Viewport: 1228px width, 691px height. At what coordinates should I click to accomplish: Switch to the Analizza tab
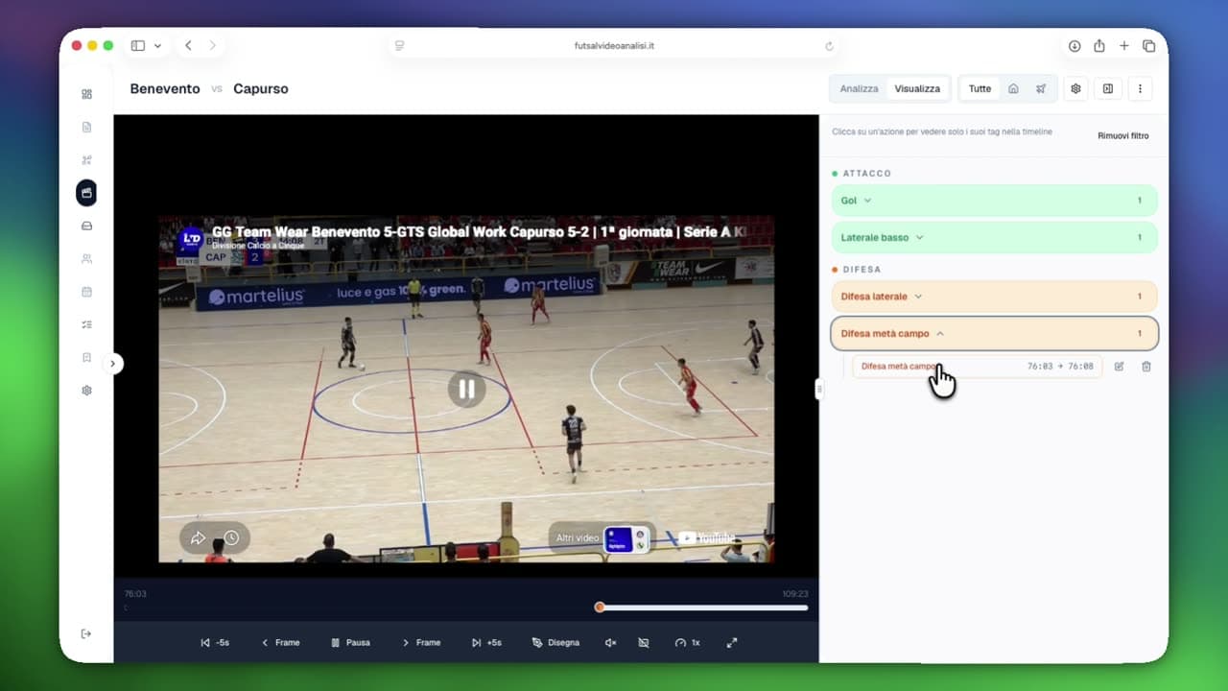(x=859, y=88)
